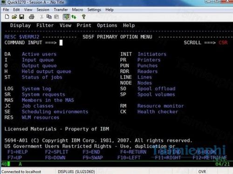
Task: Click F8=DOWN function key label
Action: click(55, 158)
